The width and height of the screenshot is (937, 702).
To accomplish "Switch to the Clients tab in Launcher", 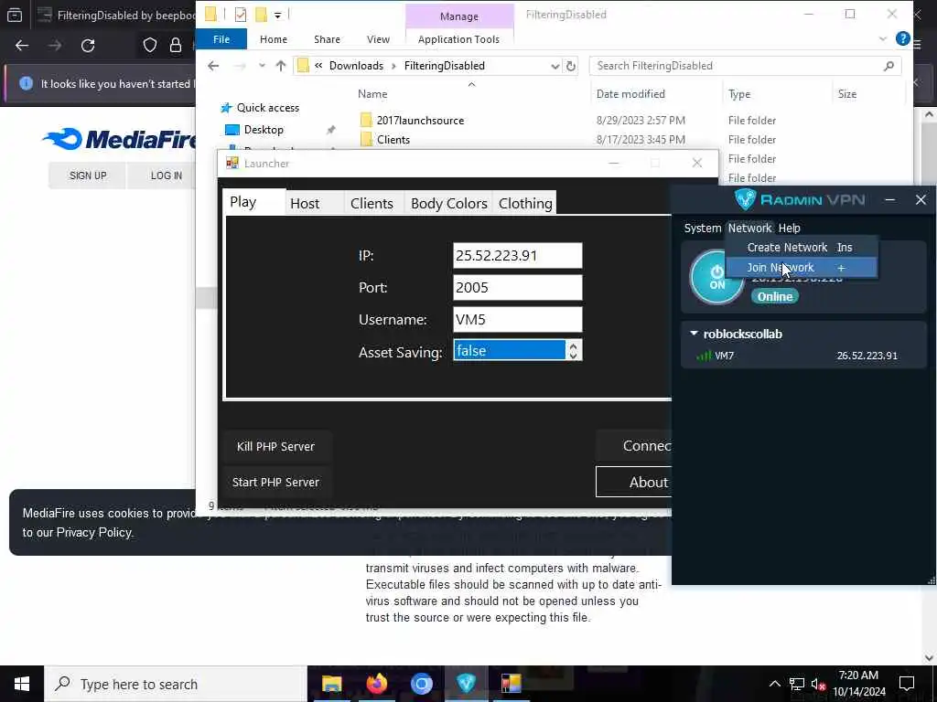I will [372, 204].
